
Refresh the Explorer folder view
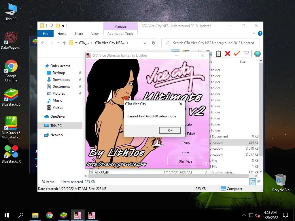(x=154, y=43)
